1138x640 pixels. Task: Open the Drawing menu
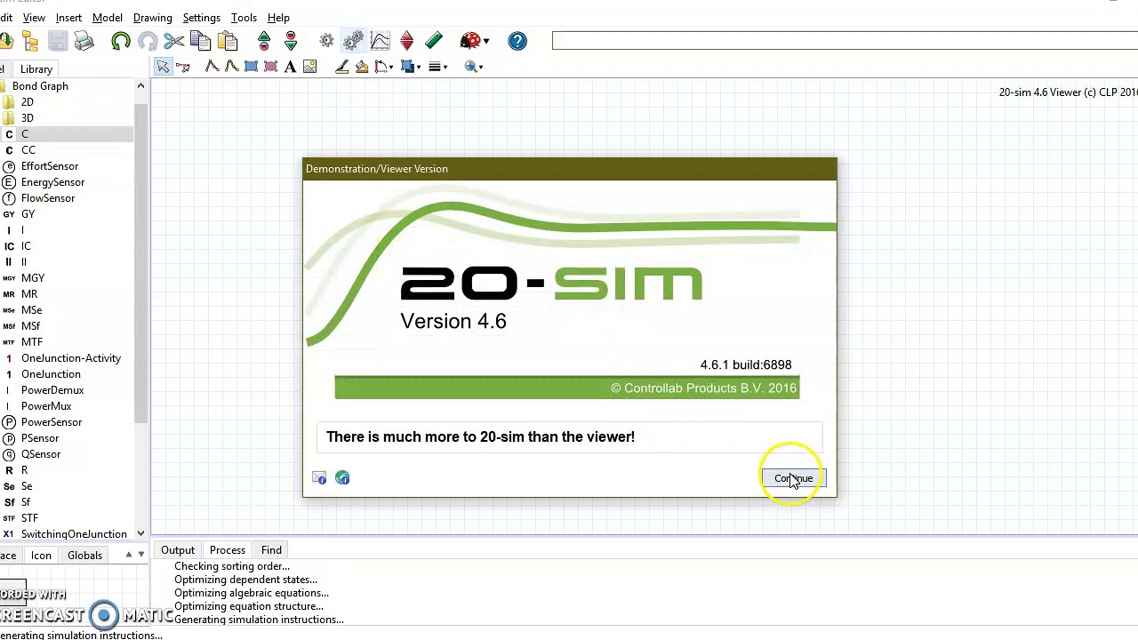tap(153, 18)
